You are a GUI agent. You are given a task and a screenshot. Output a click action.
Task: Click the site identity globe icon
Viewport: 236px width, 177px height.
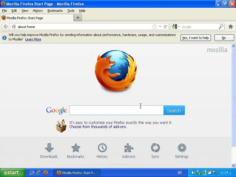click(14, 27)
